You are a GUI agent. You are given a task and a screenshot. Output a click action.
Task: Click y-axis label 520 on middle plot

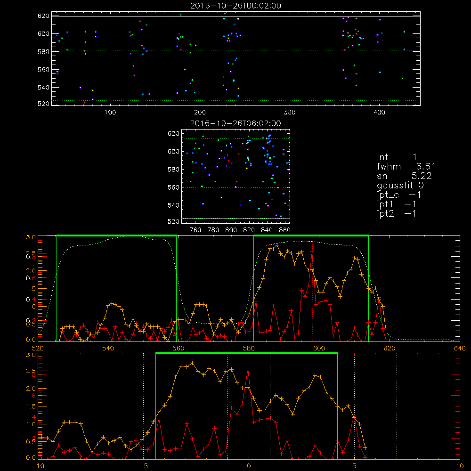173,222
